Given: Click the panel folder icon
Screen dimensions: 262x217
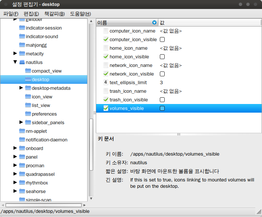Looking at the screenshot, I should [22, 157].
